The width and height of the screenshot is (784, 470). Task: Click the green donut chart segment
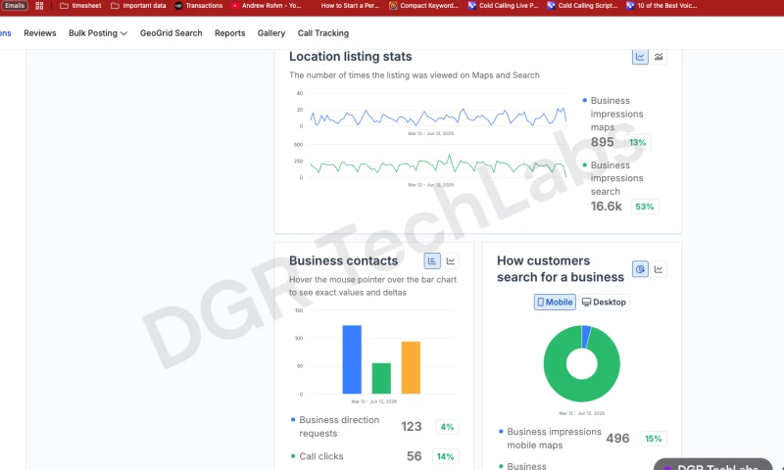[582, 390]
